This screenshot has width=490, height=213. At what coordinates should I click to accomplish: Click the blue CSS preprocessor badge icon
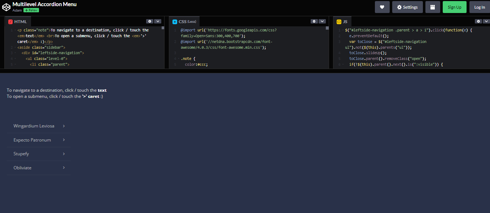[x=175, y=21]
